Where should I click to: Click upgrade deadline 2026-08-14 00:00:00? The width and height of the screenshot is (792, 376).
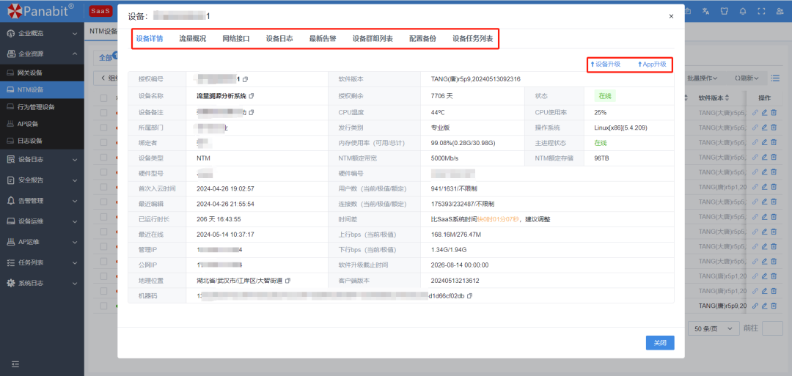point(460,265)
